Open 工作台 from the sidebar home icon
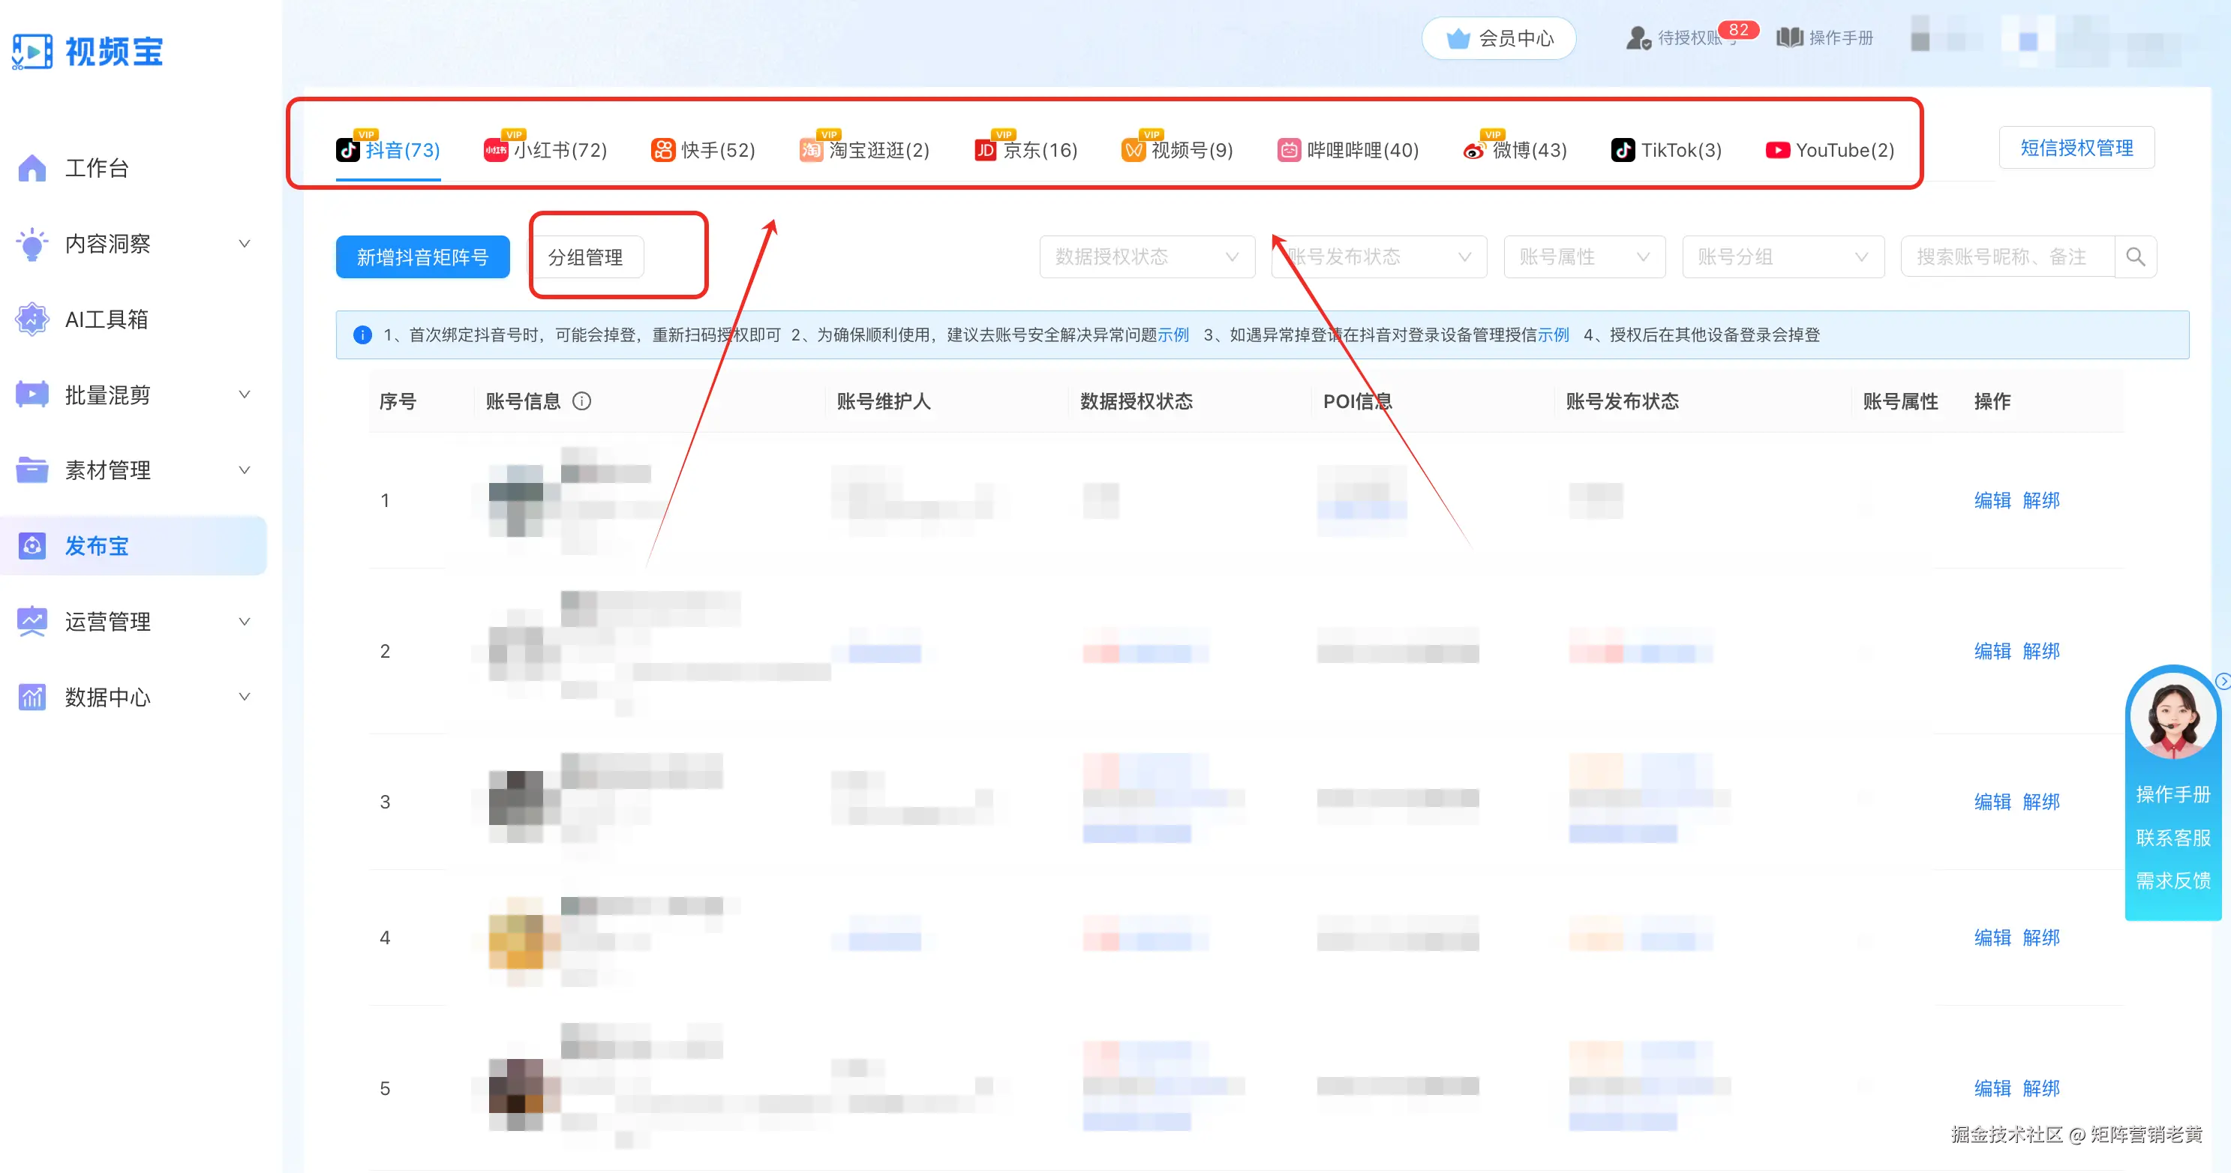The height and width of the screenshot is (1173, 2231). pos(32,168)
